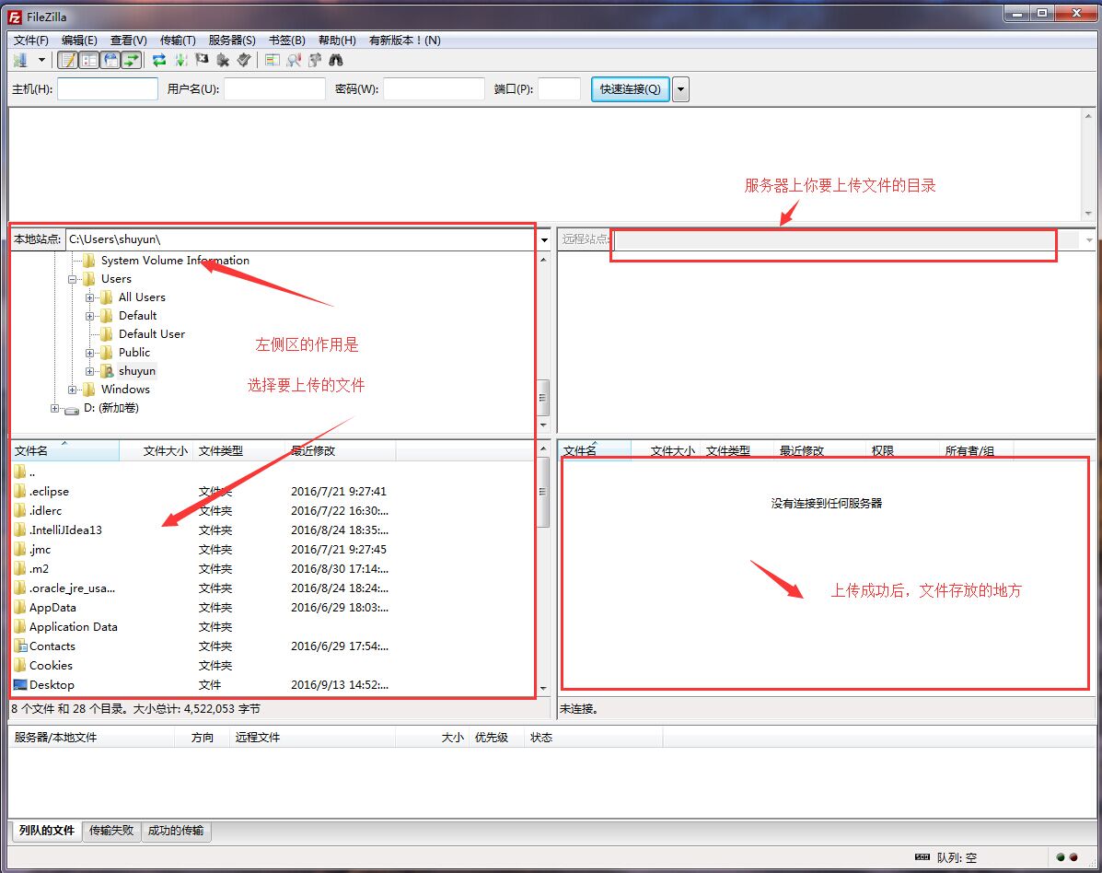
Task: Click the shuyun user folder icon
Action: (x=107, y=370)
